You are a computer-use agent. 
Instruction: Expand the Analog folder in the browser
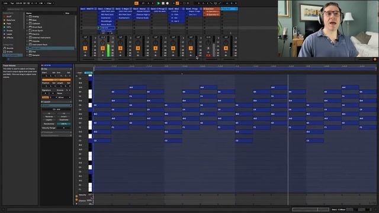27,17
